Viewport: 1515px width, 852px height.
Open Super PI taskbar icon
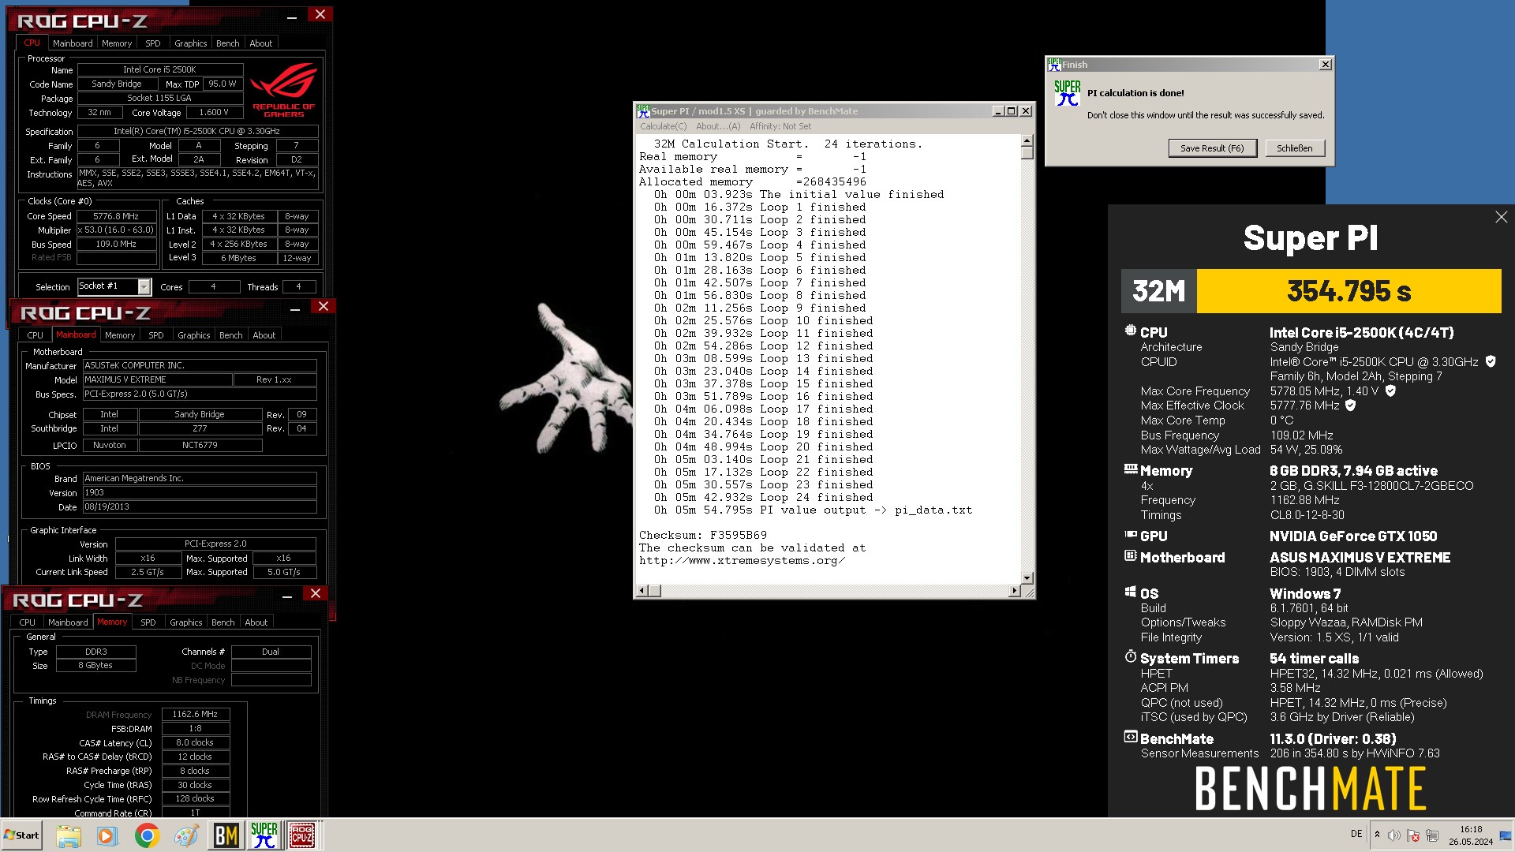(264, 835)
